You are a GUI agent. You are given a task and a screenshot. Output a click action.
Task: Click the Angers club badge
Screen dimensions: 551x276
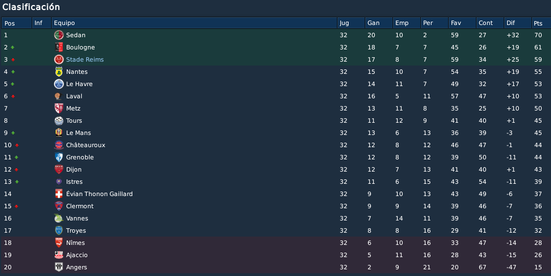59,267
